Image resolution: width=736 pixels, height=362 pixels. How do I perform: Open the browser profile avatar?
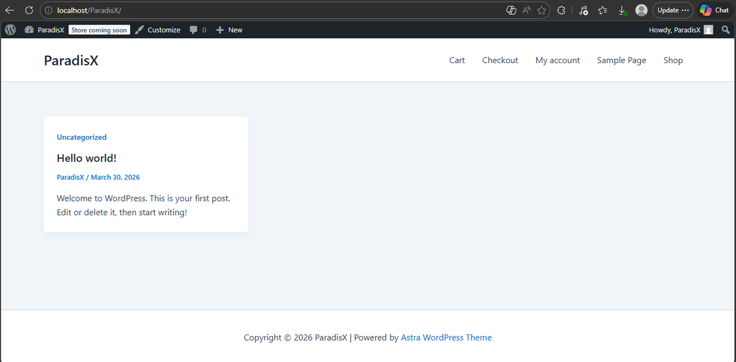(x=642, y=10)
